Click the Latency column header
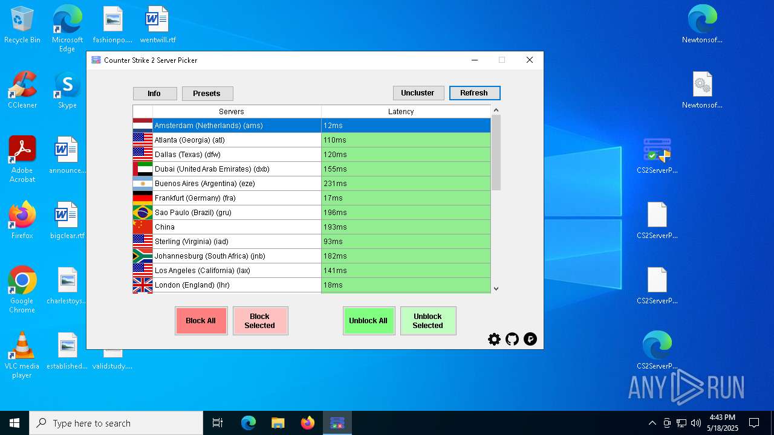774x435 pixels. pos(406,112)
